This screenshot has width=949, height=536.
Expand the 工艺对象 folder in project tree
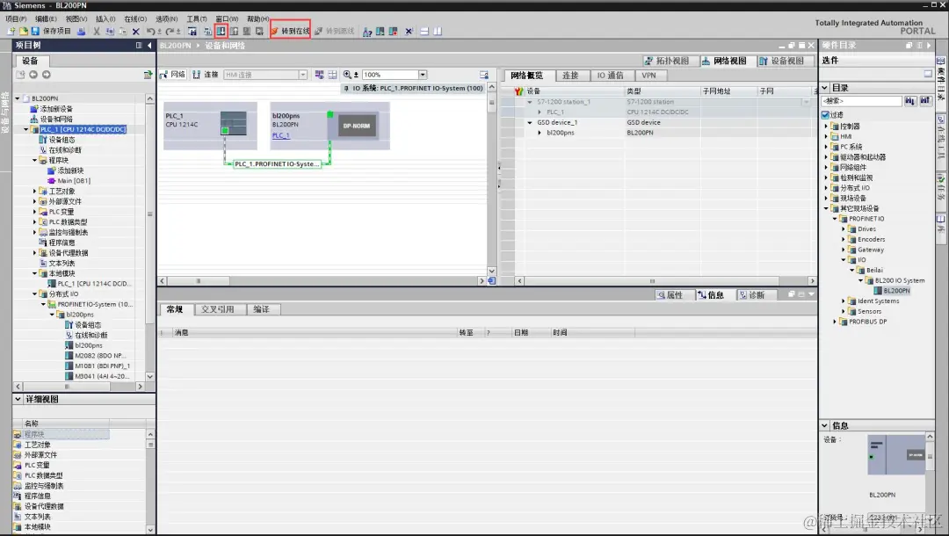coord(34,192)
